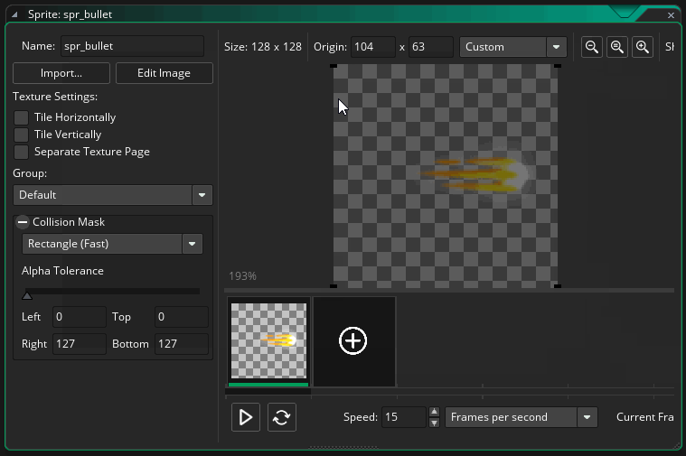Open the Custom origin preset dropdown
The height and width of the screenshot is (456, 686).
pos(513,47)
